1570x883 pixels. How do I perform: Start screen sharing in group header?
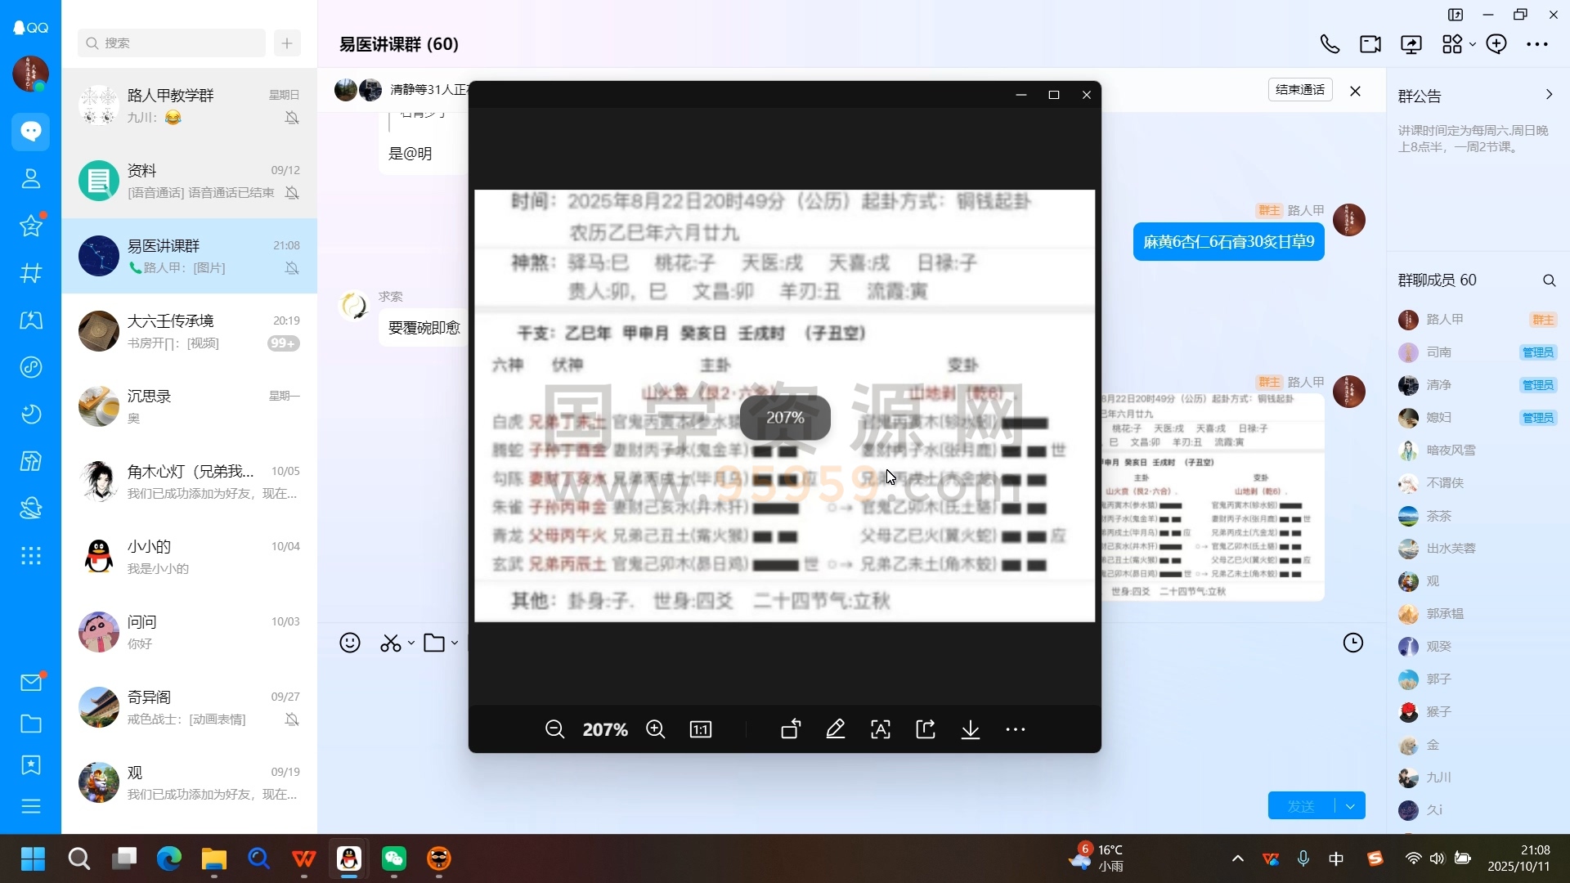click(x=1411, y=44)
